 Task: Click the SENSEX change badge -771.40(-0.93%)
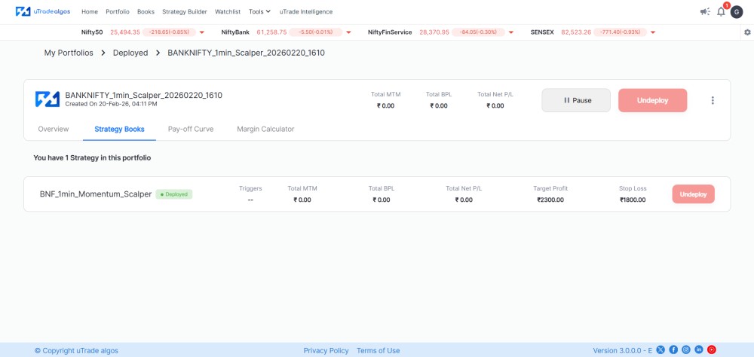(x=620, y=32)
